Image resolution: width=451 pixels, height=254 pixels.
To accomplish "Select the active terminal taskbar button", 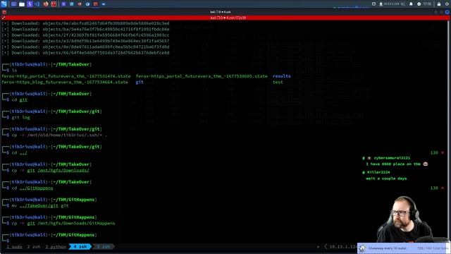I will tap(96, 4).
